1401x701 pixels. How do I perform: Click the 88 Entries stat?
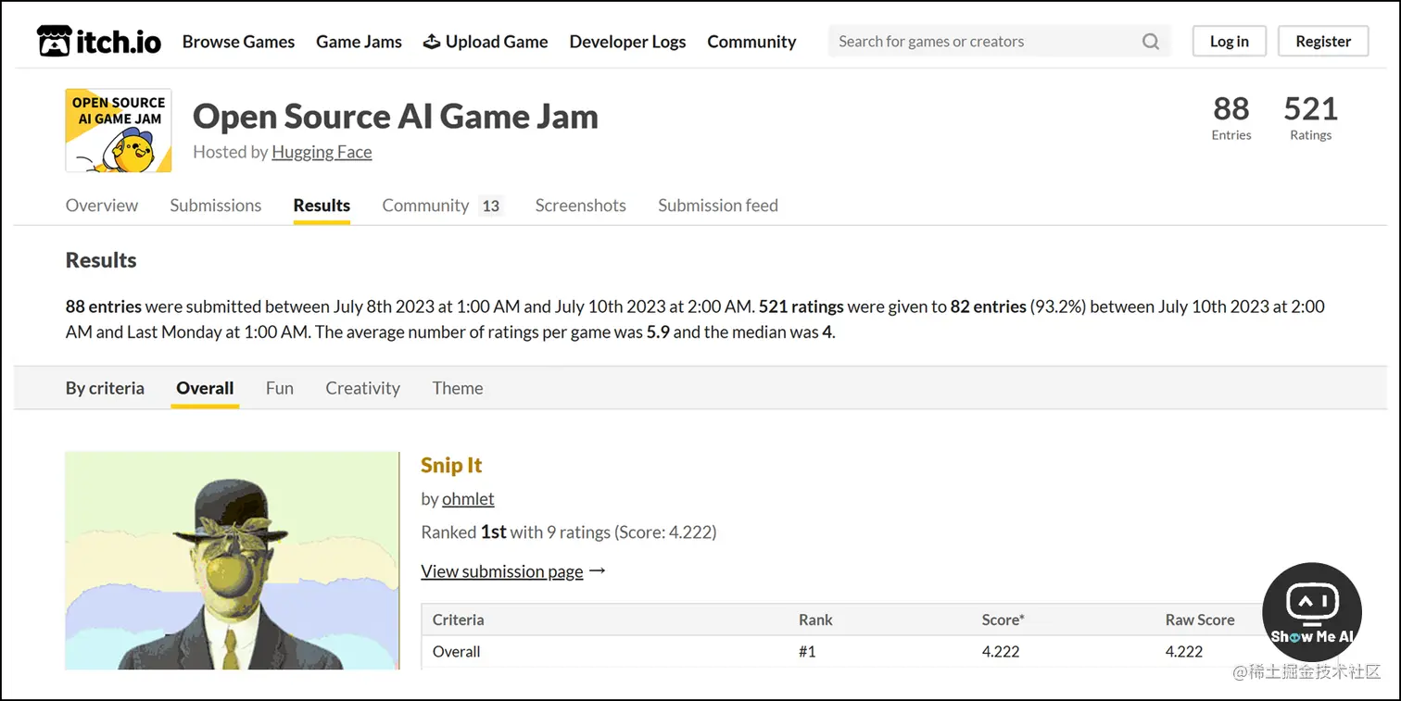1231,118
